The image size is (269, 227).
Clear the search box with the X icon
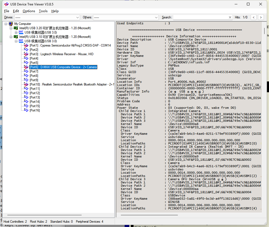[x=230, y=17]
